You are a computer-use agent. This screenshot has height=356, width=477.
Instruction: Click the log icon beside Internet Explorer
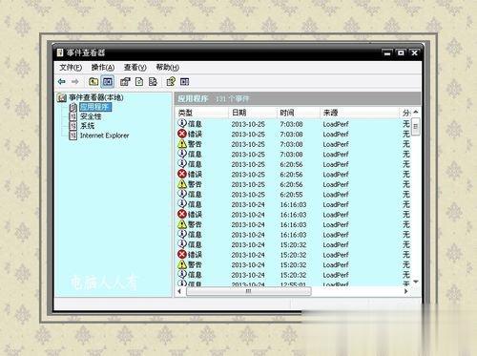click(73, 136)
